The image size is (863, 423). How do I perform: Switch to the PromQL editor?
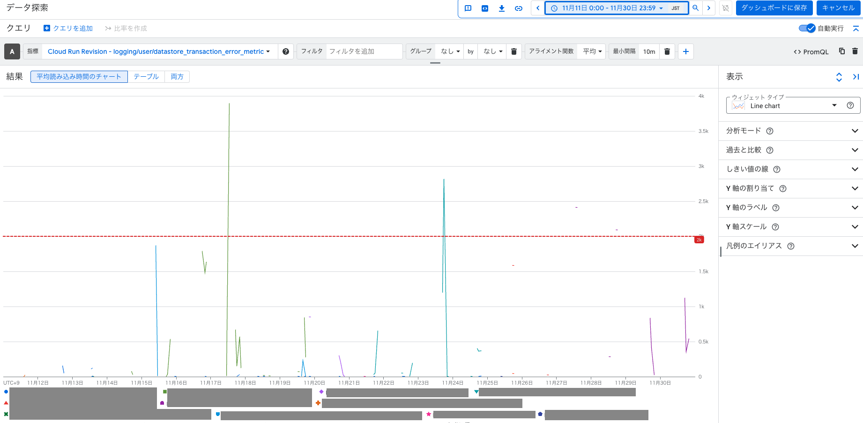(811, 52)
